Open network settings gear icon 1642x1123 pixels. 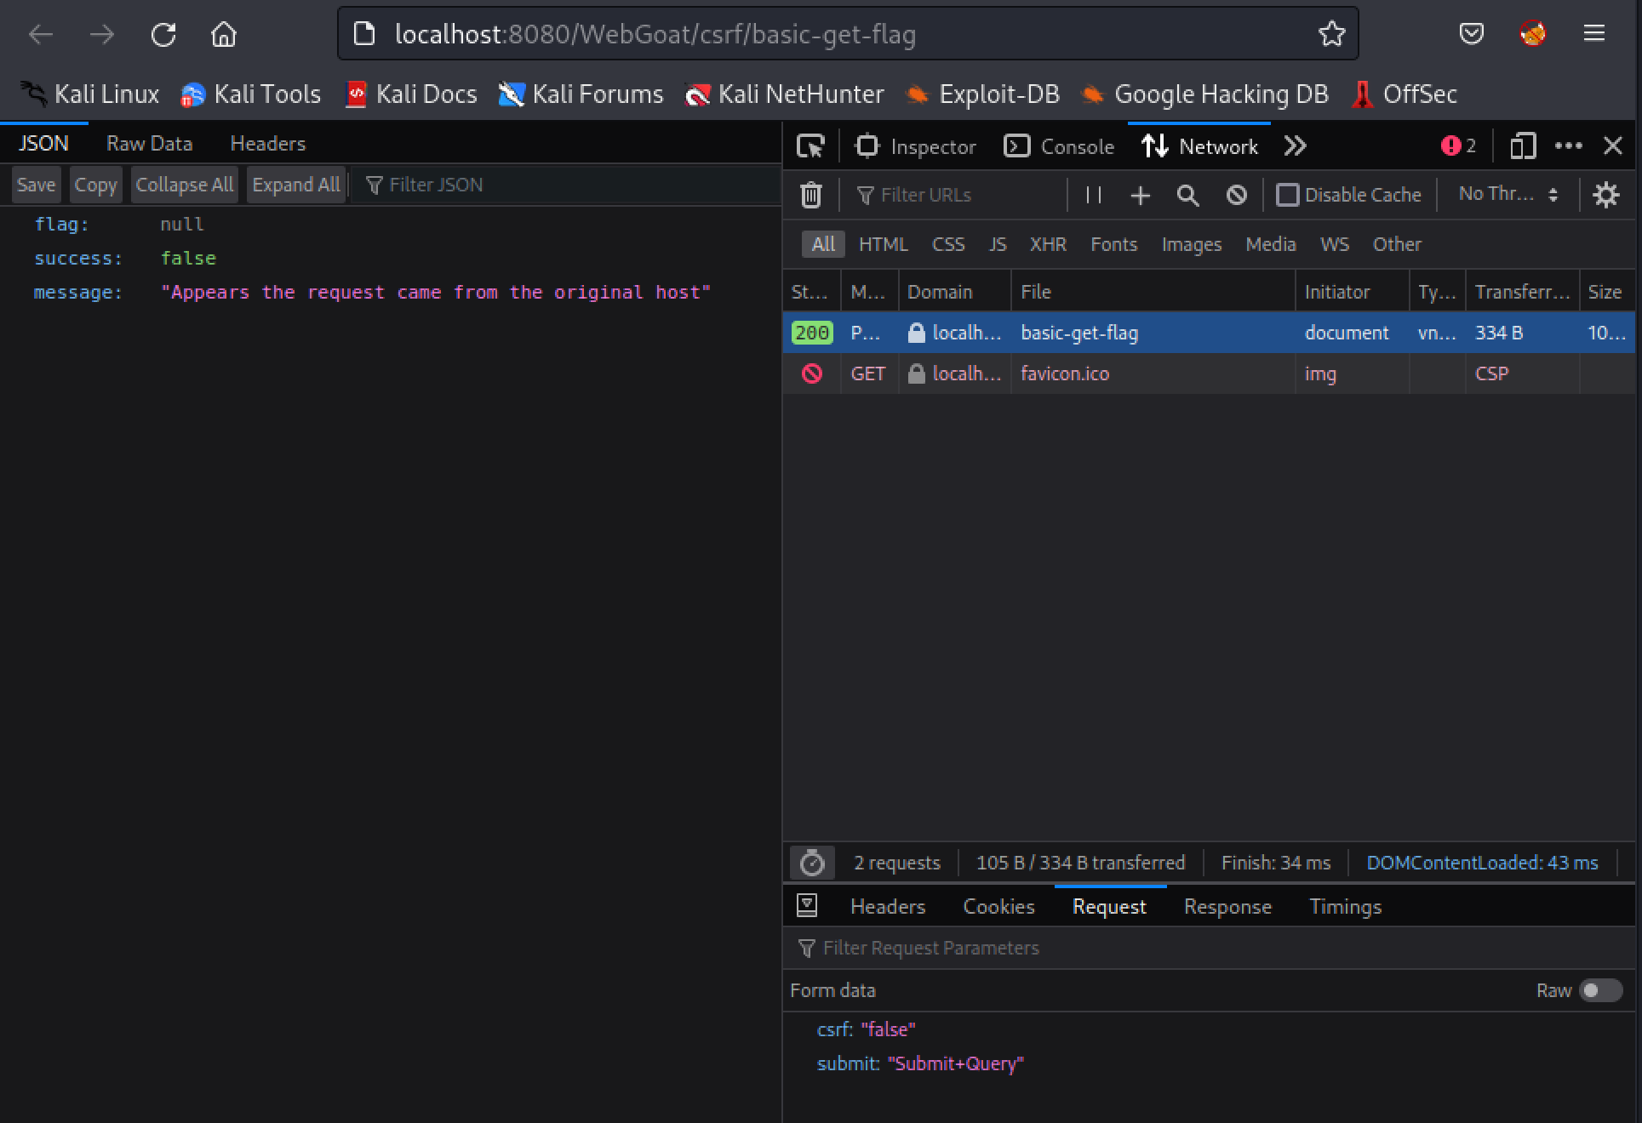coord(1605,195)
